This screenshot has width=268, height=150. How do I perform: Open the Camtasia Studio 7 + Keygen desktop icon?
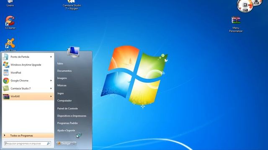72,5
